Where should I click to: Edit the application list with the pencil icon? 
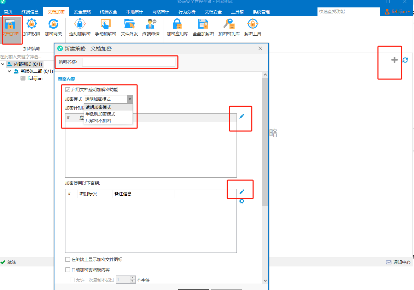[x=242, y=116]
